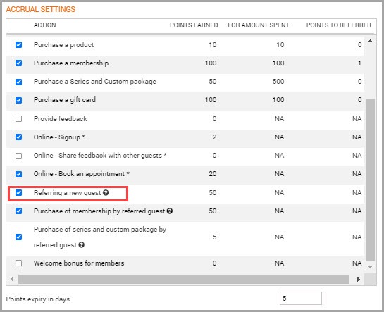Click the Points expiry in days label
384x312 pixels.
click(38, 299)
